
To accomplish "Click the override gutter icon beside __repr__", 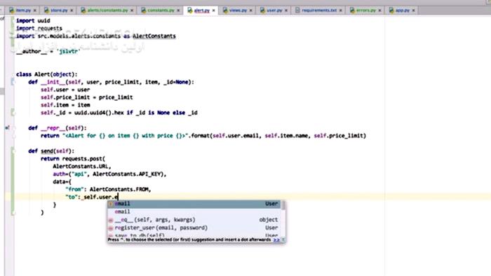I will tap(7, 127).
